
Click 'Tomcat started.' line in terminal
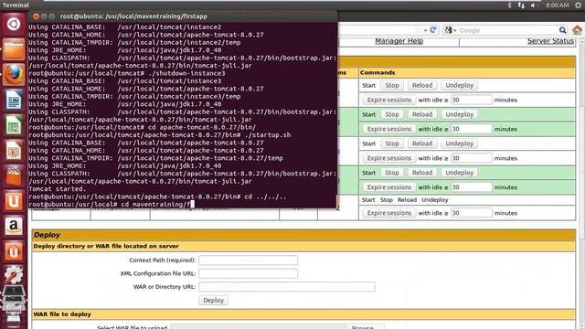click(57, 189)
